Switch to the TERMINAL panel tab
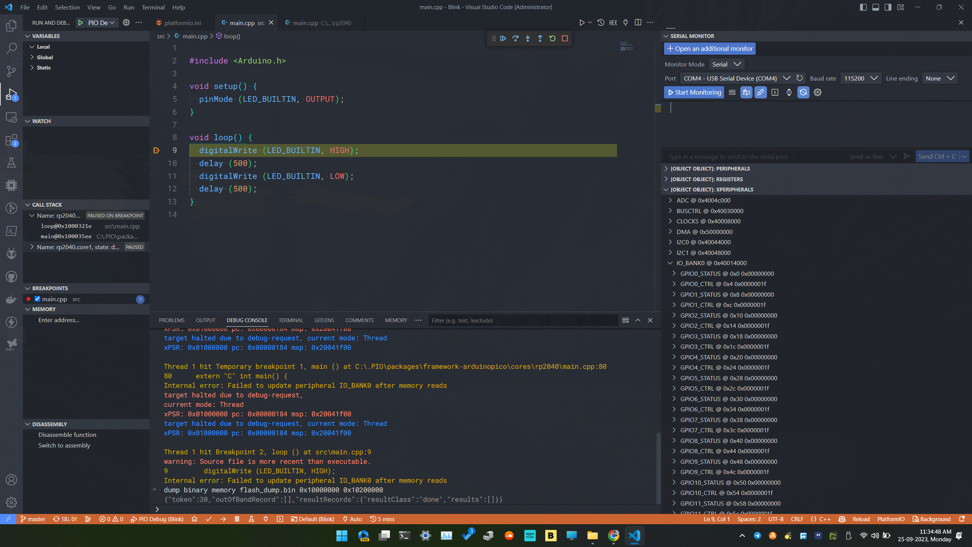This screenshot has width=972, height=547. point(291,320)
